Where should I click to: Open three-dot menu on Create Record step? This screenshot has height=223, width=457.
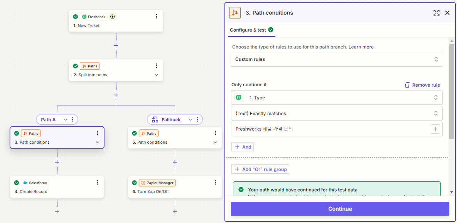coord(97,183)
